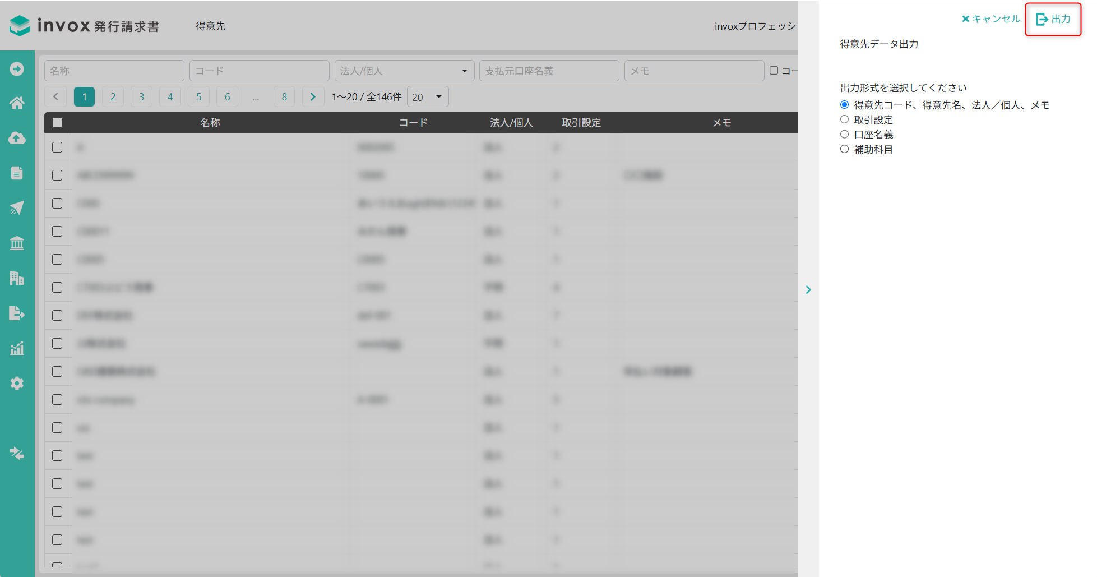
Task: Click the file export sidebar icon
Action: (x=17, y=313)
